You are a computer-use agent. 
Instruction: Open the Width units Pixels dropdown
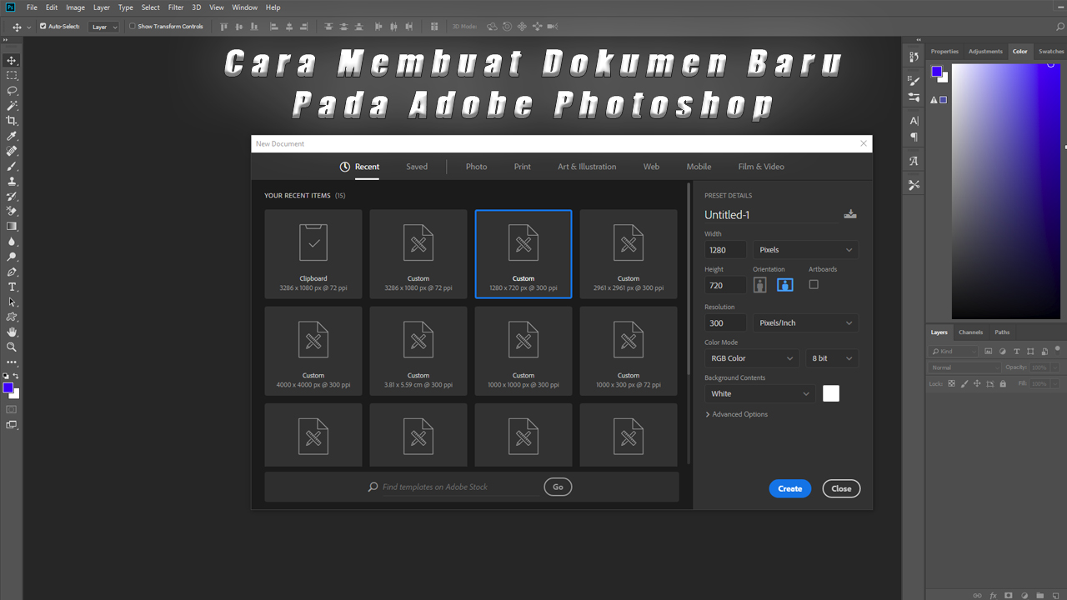point(805,250)
